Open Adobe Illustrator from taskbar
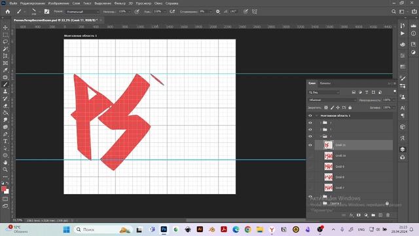 (x=200, y=229)
